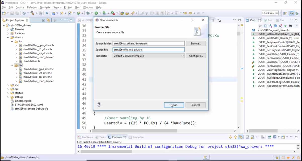Select LinkerScript.ld file

click(23, 101)
